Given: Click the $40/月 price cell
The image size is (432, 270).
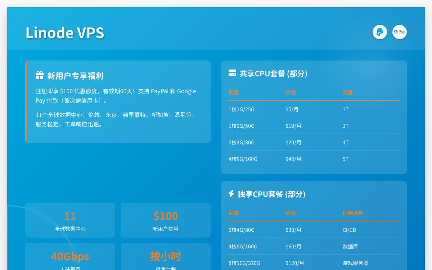Looking at the screenshot, I should [x=293, y=159].
